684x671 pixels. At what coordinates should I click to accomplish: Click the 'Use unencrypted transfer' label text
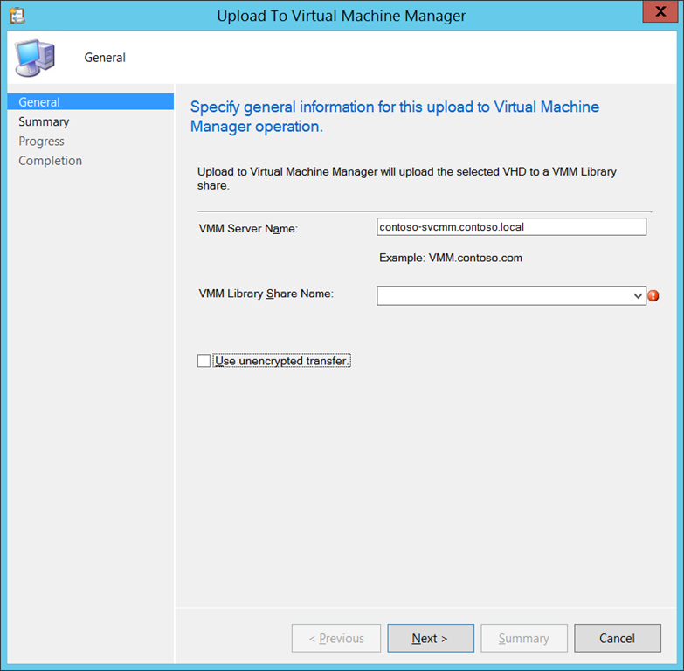(x=281, y=361)
